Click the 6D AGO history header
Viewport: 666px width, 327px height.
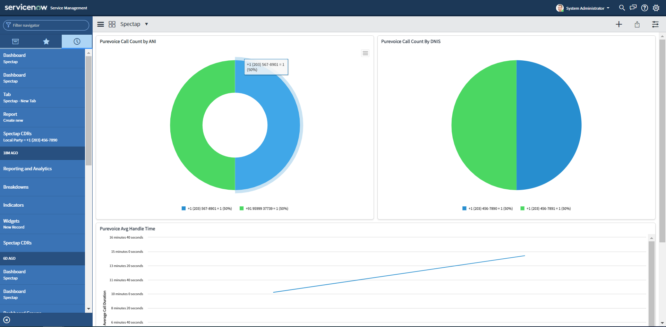click(x=42, y=258)
